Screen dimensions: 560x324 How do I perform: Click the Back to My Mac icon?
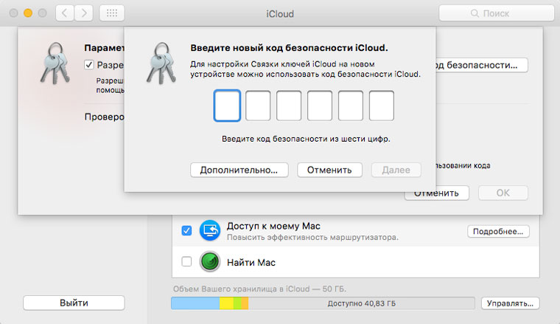211,231
